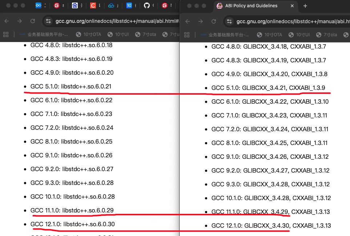Reload the page in the right browser window
The image size is (350, 236).
[x=214, y=21]
